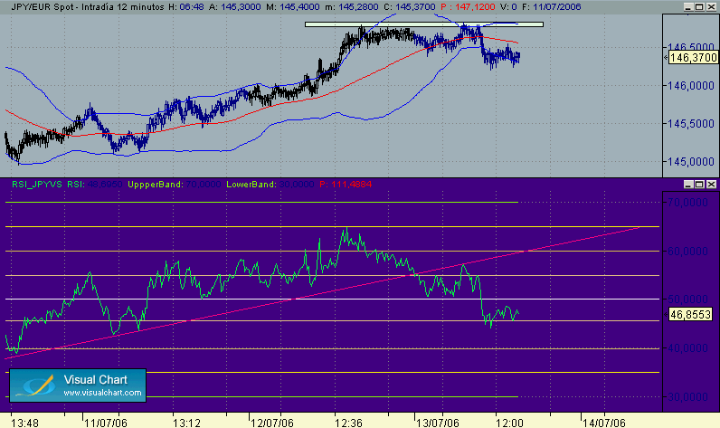Image resolution: width=720 pixels, height=428 pixels.
Task: Click RSI axis label 30,0000
Action: (687, 396)
